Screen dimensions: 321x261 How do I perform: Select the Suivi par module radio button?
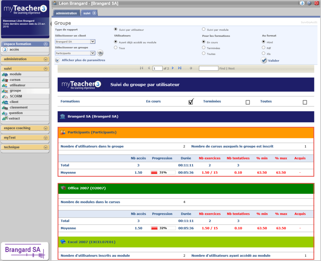(x=204, y=30)
